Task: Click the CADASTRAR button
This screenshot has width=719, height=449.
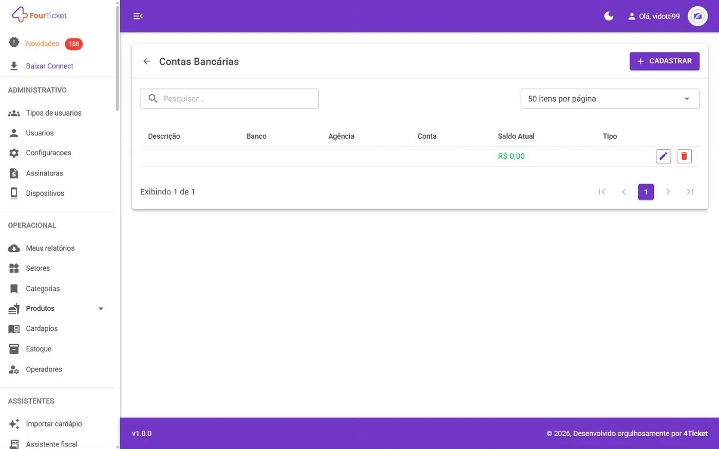Action: tap(664, 61)
